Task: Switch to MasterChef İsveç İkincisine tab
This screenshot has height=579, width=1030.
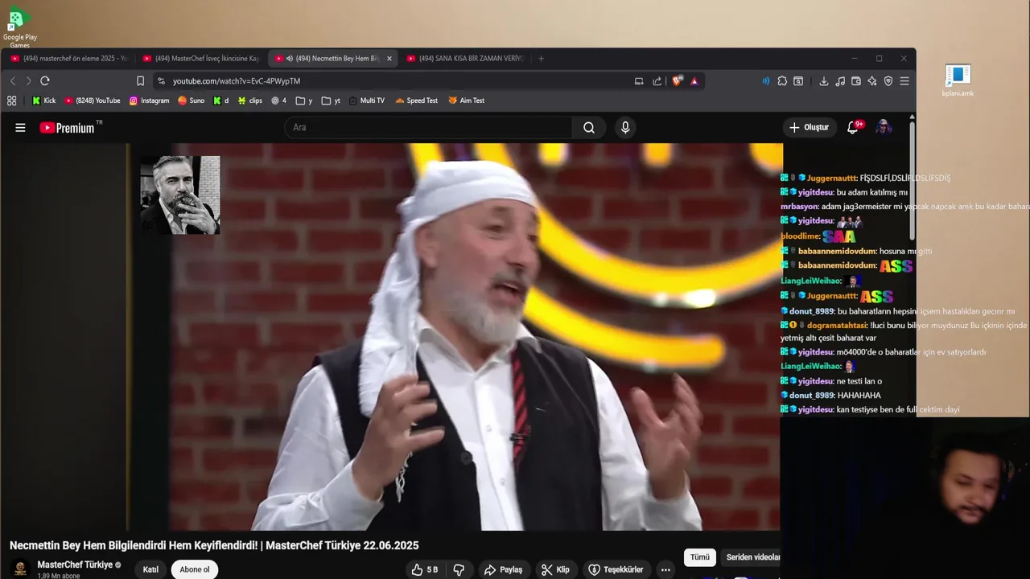Action: pyautogui.click(x=201, y=59)
